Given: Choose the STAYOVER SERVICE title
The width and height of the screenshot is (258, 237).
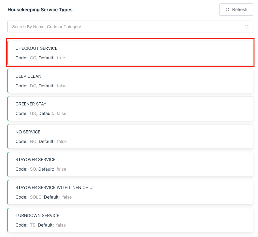Looking at the screenshot, I should (35, 160).
